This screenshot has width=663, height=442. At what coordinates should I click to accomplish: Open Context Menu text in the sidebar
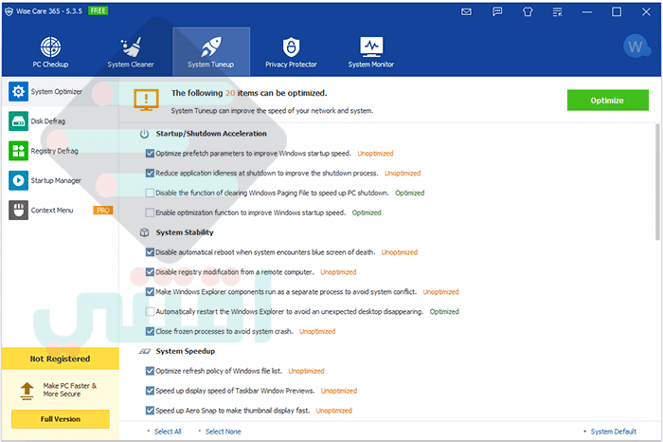click(52, 210)
